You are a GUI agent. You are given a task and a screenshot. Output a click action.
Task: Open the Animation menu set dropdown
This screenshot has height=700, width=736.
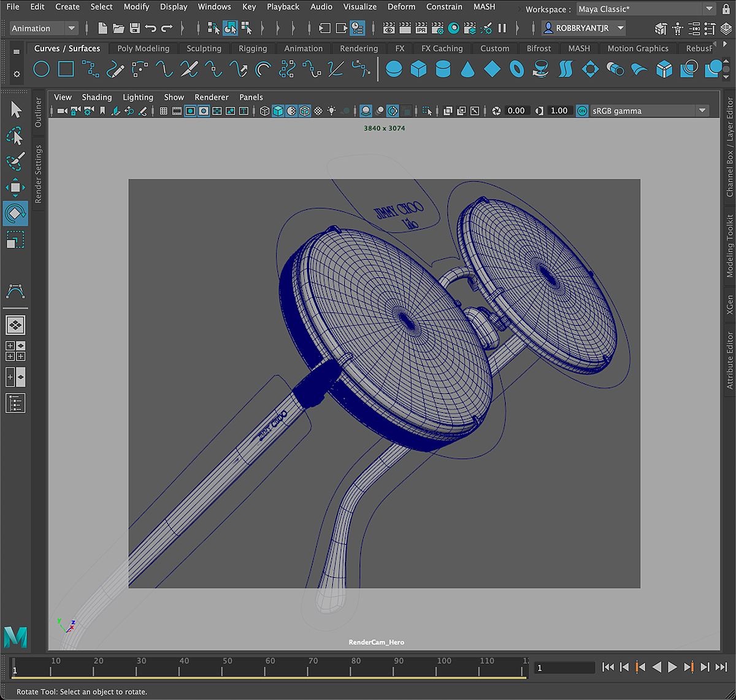tap(72, 28)
